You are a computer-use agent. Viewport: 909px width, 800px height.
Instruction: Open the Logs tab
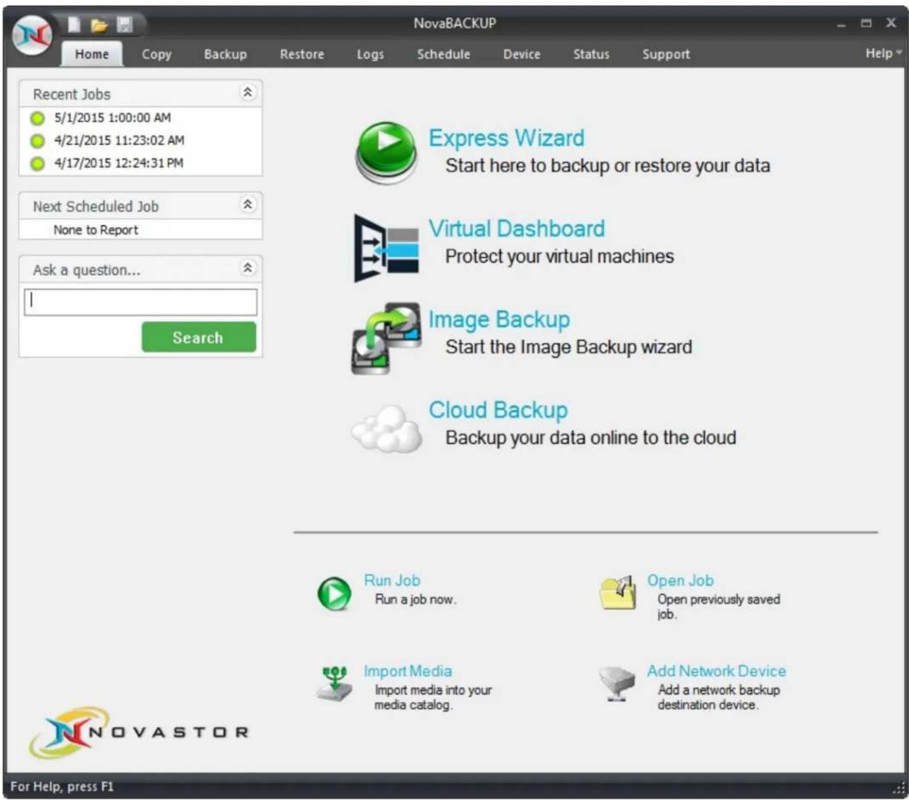pos(370,55)
